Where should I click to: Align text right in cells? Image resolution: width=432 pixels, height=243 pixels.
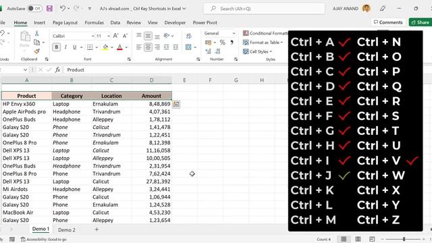157,47
